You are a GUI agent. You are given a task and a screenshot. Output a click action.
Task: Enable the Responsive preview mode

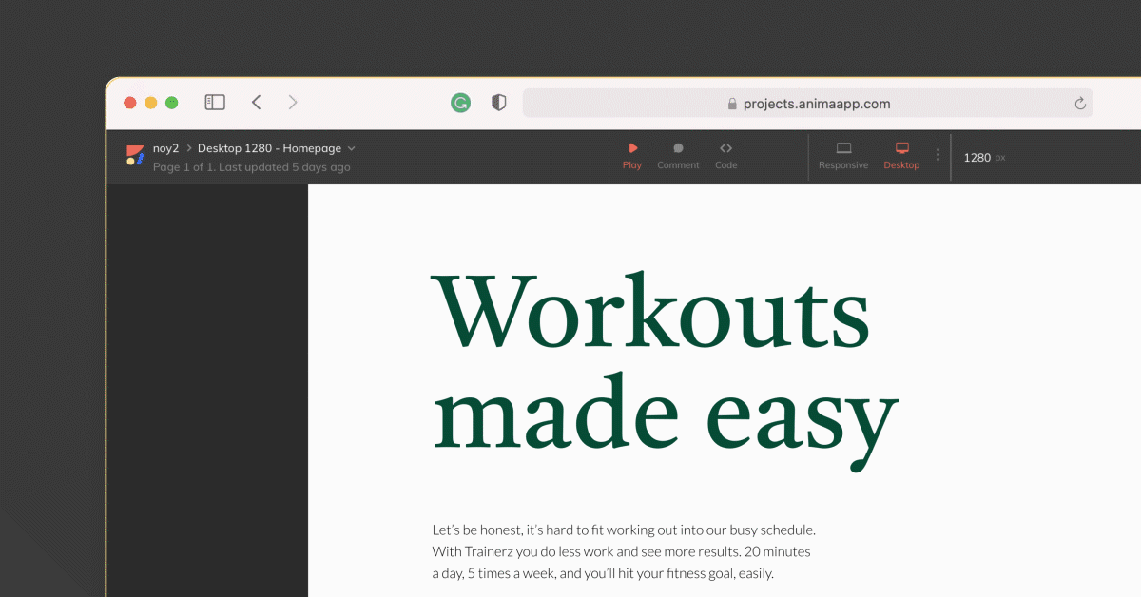(x=843, y=156)
